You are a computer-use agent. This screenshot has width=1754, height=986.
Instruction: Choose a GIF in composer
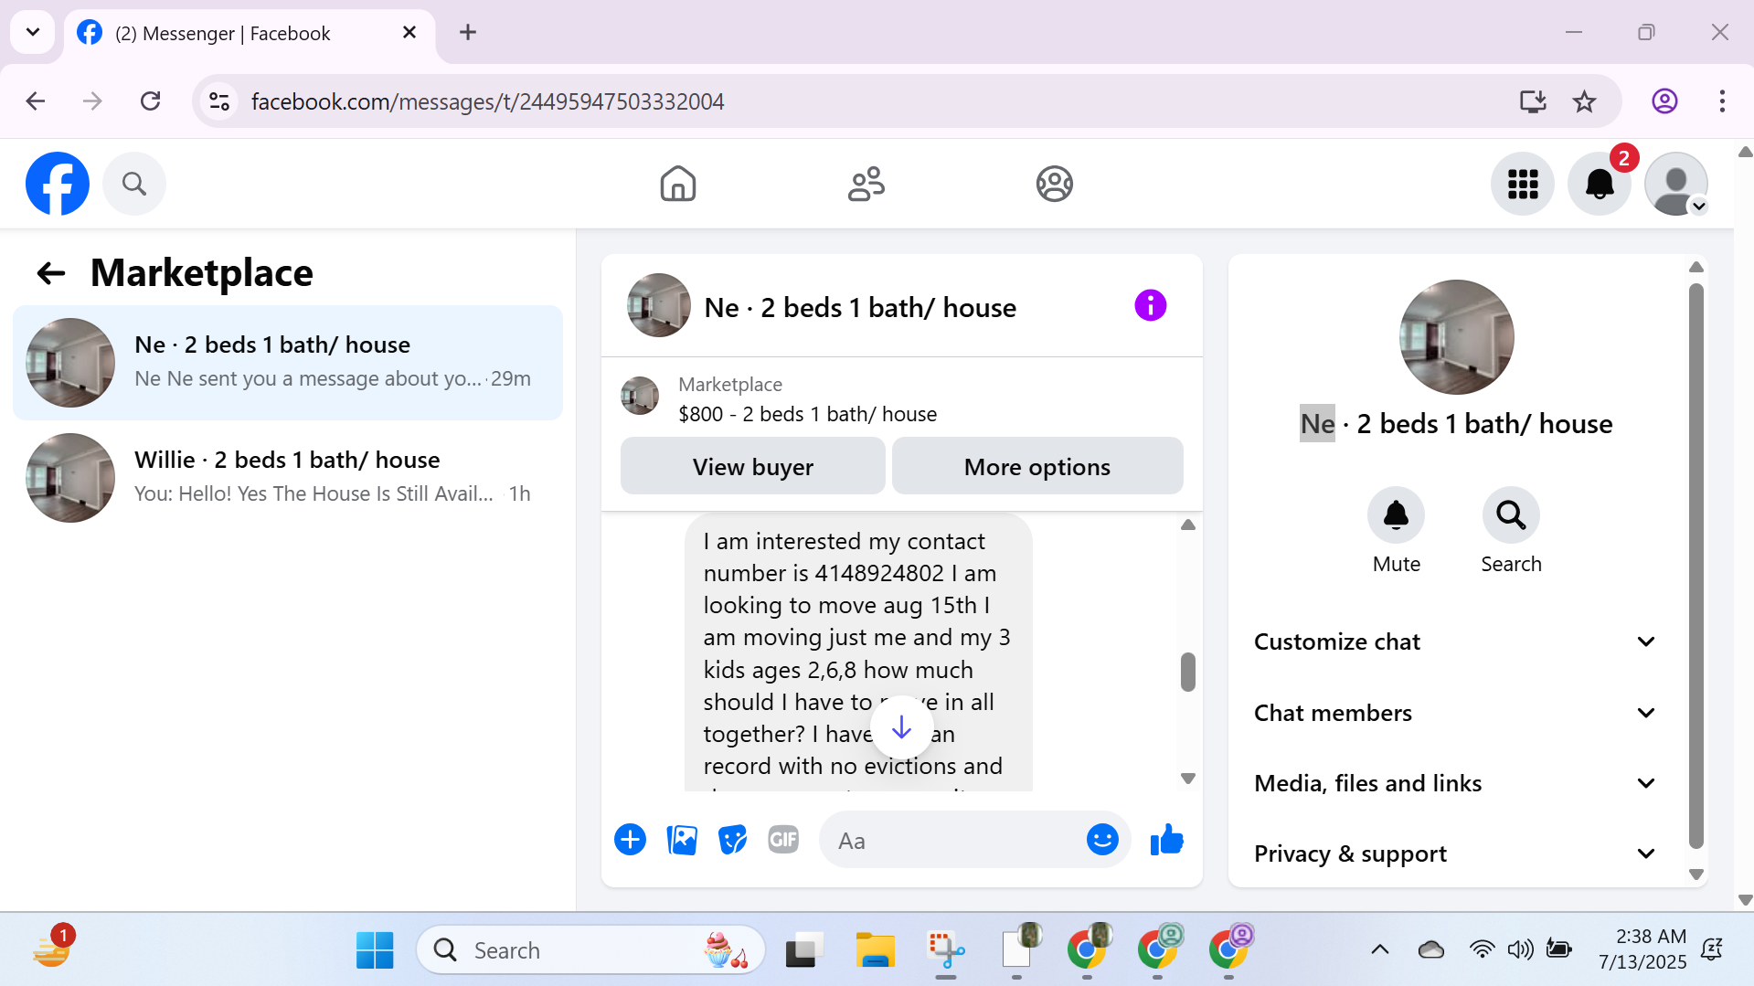pyautogui.click(x=783, y=840)
